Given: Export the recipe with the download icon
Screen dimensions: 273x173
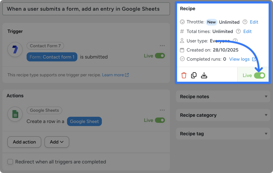Looking at the screenshot, I should click(204, 75).
